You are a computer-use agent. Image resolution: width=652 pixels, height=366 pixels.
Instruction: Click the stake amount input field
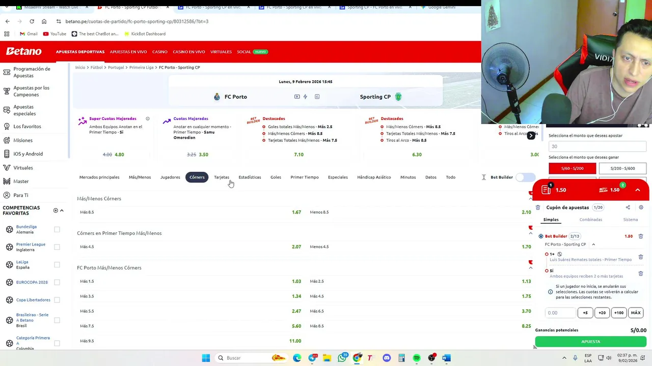[x=560, y=313]
